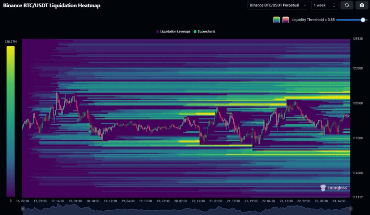Click the 117000 price axis label
This screenshot has height=215, width=370.
(x=357, y=138)
